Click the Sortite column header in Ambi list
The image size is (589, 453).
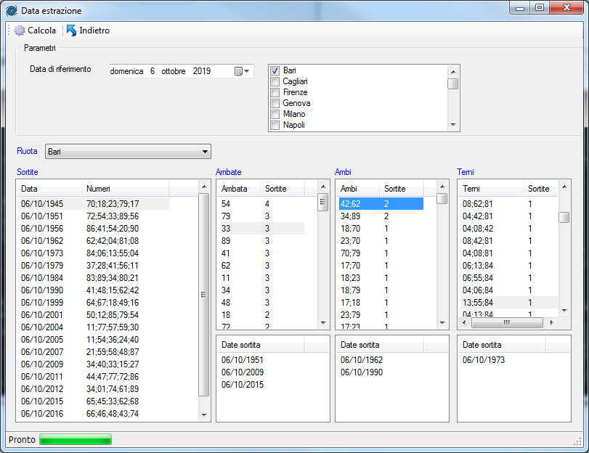pos(401,189)
